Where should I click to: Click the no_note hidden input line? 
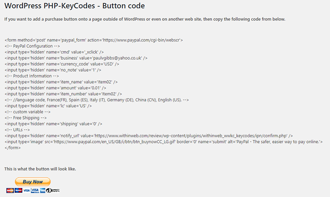click(53, 70)
